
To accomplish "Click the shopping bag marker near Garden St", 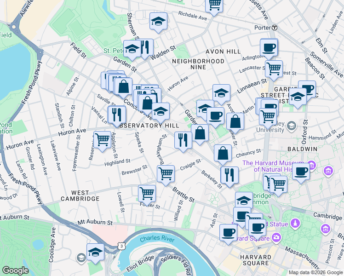I will (200, 133).
